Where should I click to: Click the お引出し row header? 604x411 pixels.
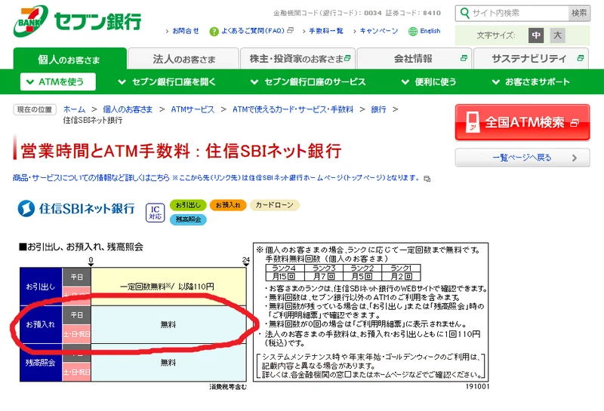click(41, 287)
